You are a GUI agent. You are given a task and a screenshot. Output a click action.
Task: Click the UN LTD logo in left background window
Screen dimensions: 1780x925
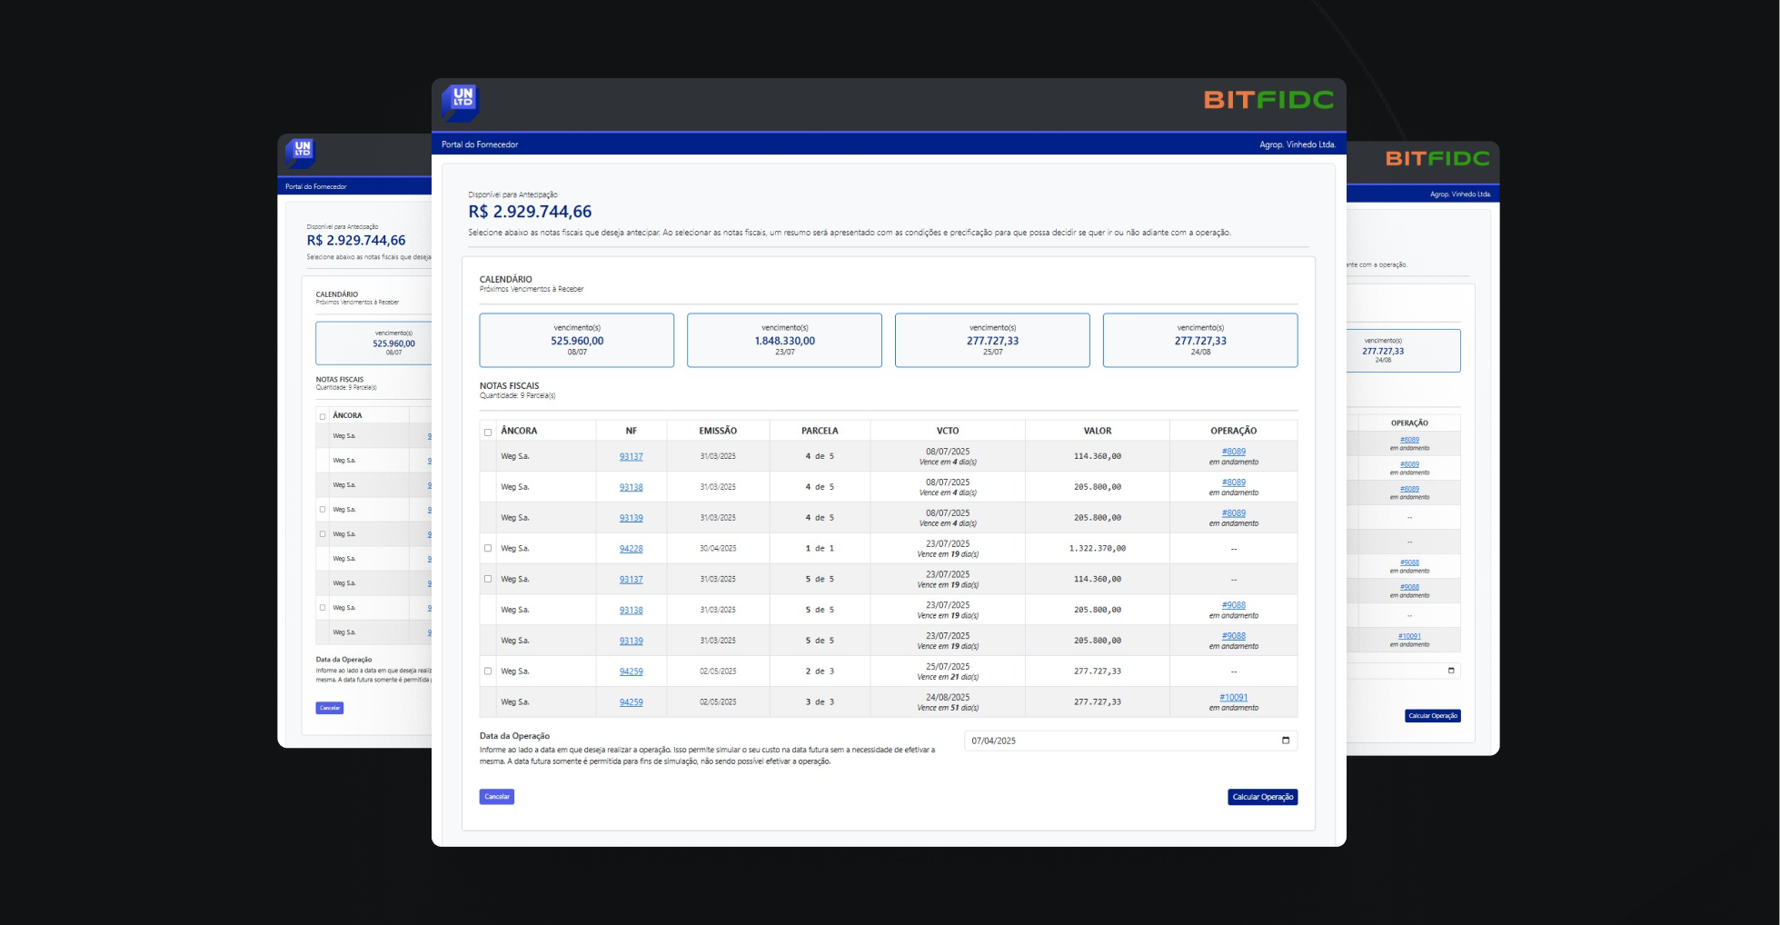pyautogui.click(x=301, y=152)
